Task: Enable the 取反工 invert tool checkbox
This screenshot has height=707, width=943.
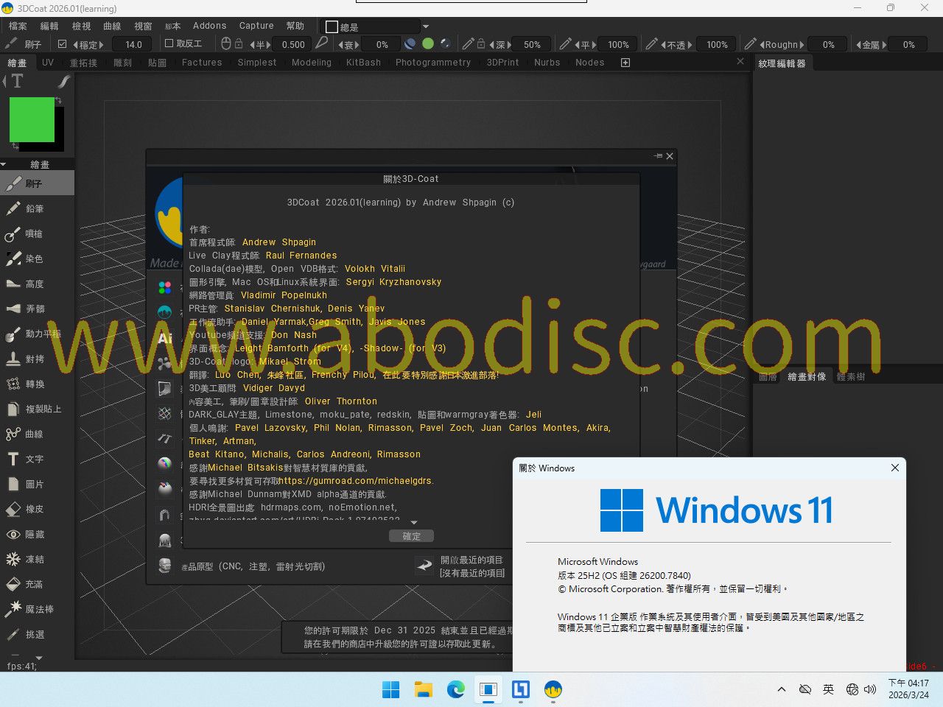Action: point(169,44)
